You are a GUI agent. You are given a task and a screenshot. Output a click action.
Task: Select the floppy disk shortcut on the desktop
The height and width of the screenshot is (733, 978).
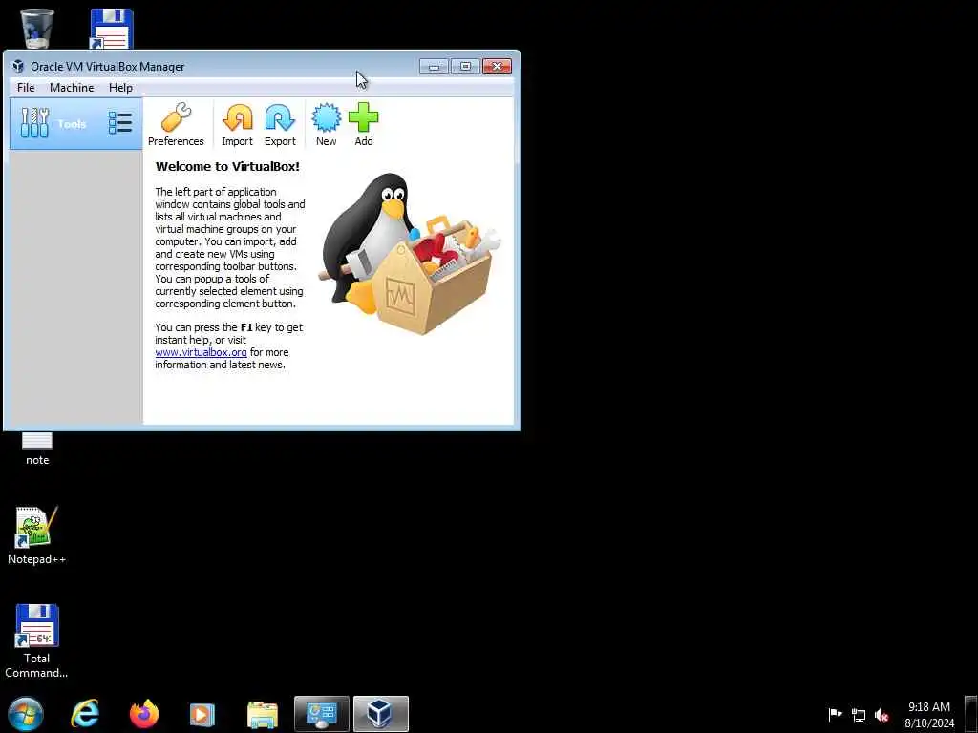111,29
